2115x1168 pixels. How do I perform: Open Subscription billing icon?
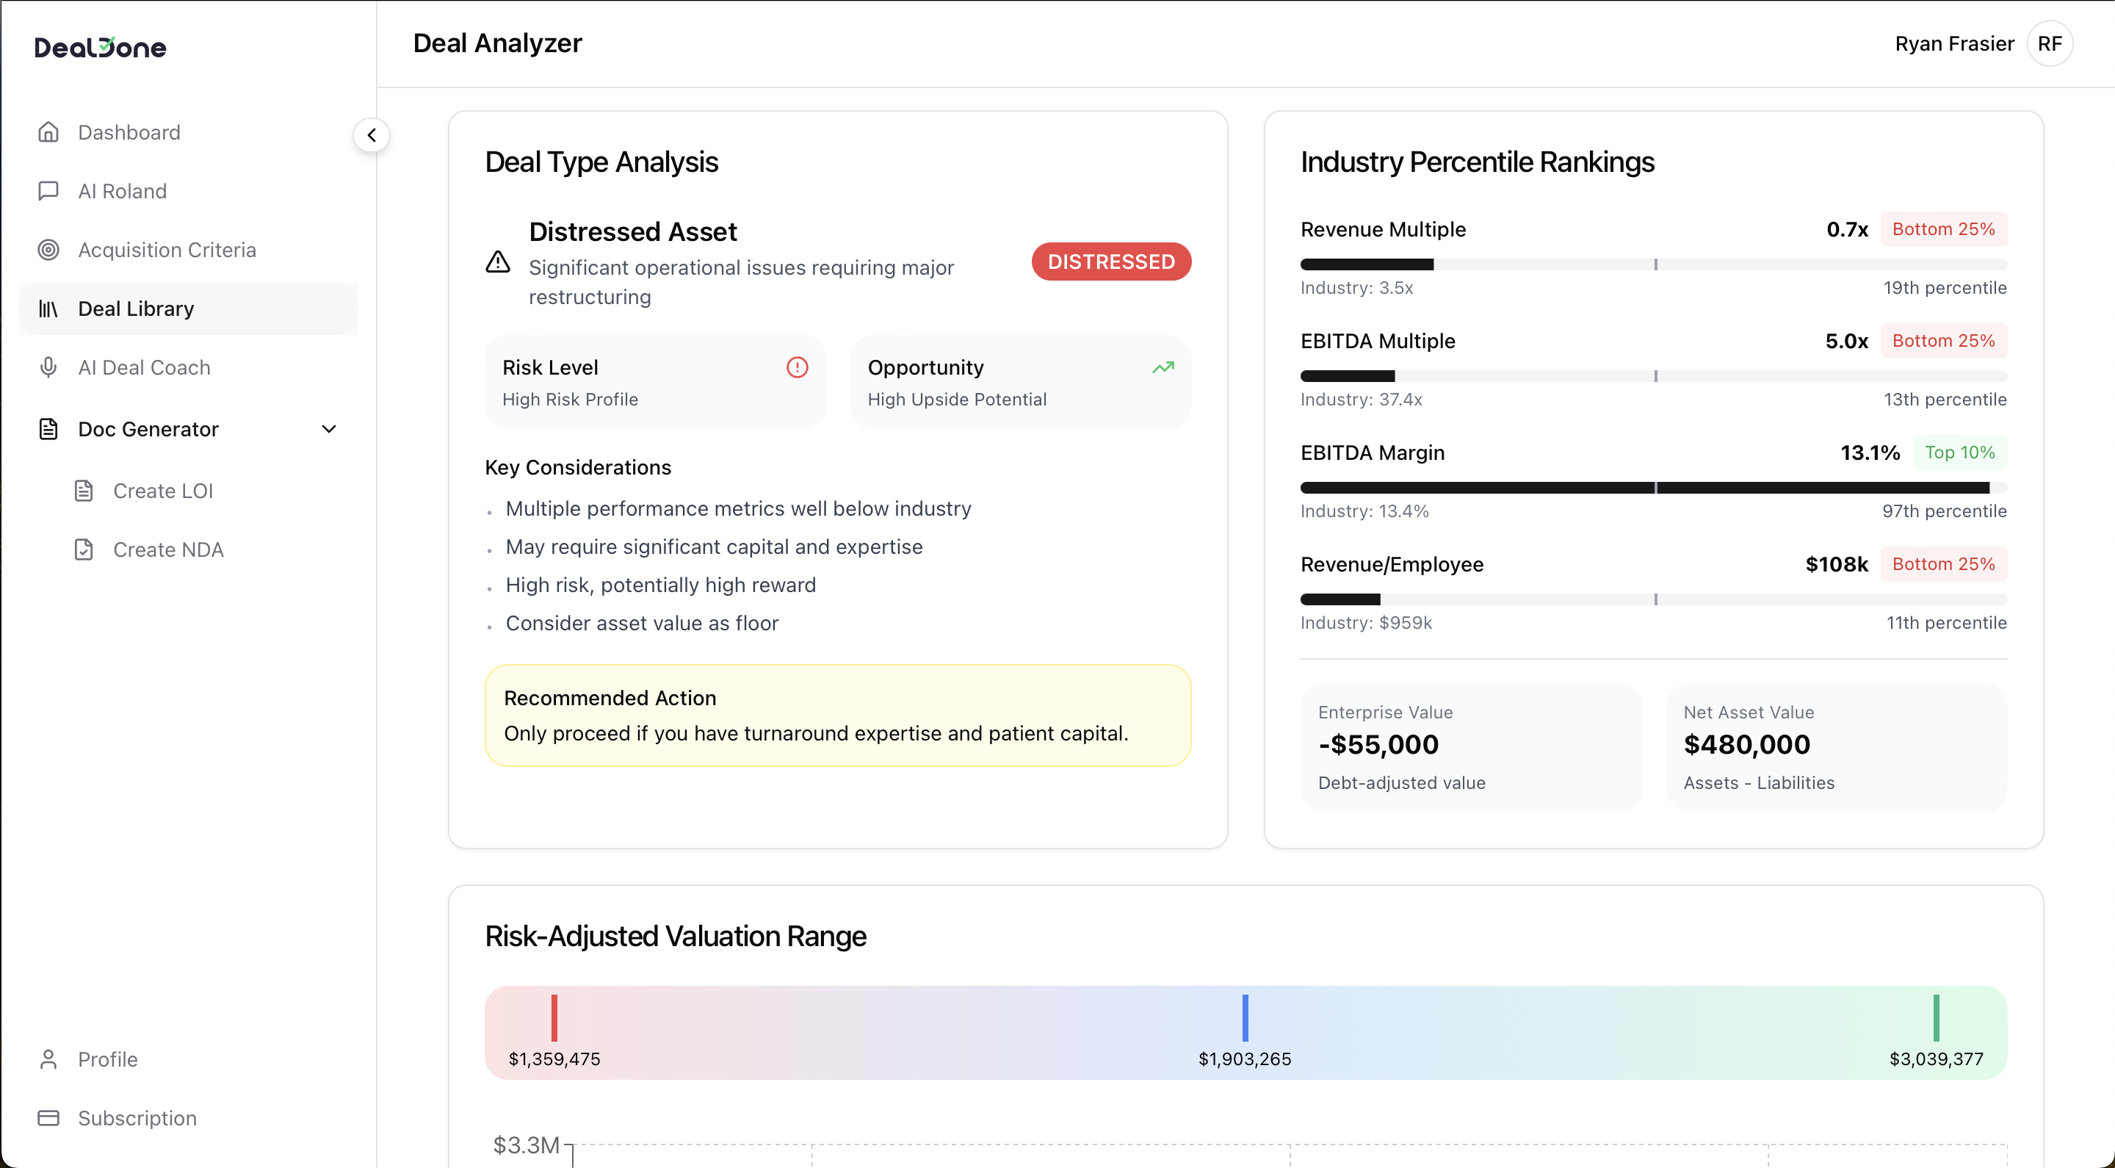(48, 1118)
